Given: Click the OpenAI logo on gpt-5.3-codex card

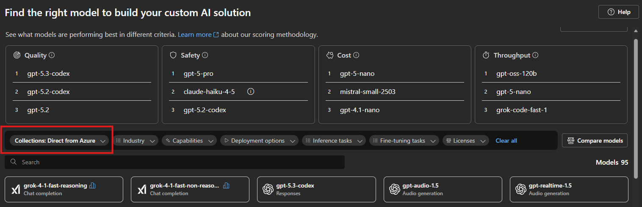Looking at the screenshot, I should (268, 189).
